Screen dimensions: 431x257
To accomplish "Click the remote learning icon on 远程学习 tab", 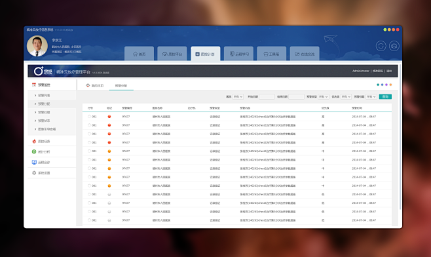I will pos(232,54).
